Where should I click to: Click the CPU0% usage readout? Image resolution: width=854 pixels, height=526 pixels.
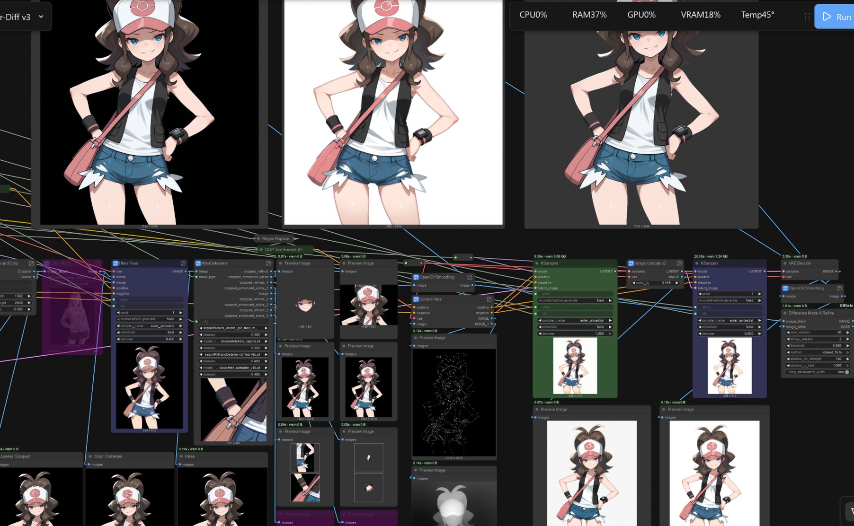[x=533, y=15]
